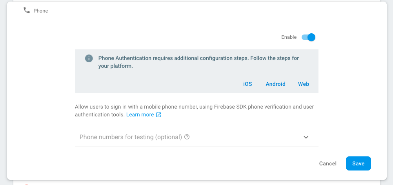Viewport: 393px width, 185px height.
Task: Click the info icon in the configuration notice
Action: 89,59
